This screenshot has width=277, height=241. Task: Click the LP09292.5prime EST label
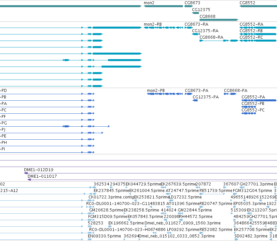183,230
